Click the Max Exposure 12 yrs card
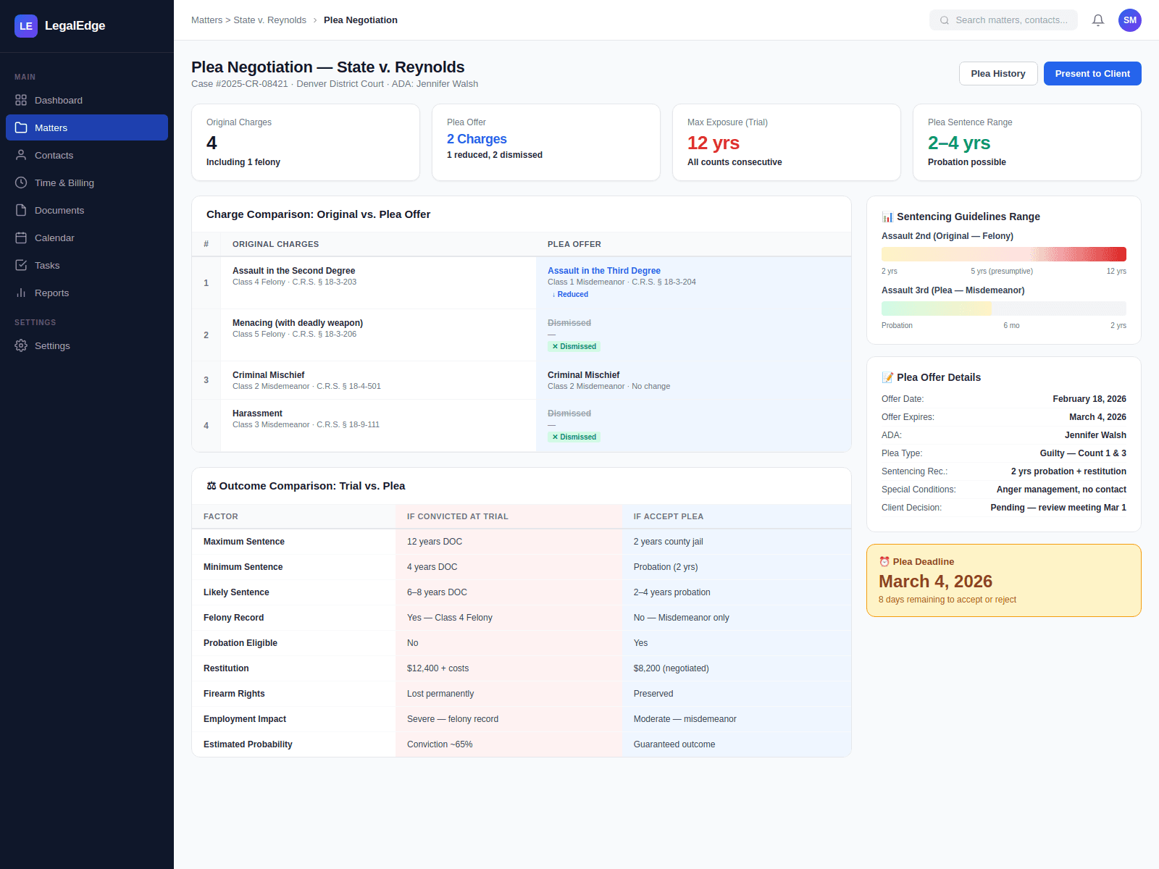 click(787, 143)
